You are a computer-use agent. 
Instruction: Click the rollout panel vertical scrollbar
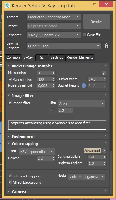point(111,172)
